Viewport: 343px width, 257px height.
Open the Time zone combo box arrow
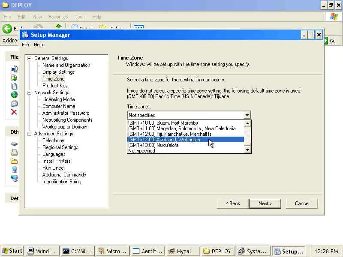point(247,115)
